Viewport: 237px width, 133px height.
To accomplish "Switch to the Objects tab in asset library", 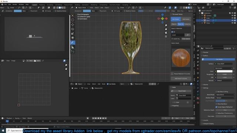I will 174,24.
